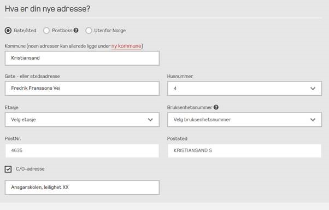Click the Husnummer chevron arrow
Image resolution: width=329 pixels, height=210 pixels.
pos(313,89)
